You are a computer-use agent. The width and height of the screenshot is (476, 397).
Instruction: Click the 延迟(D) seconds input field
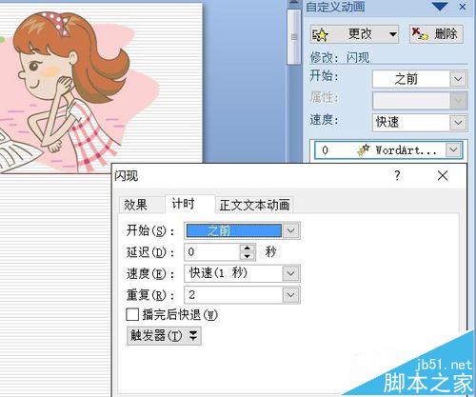tap(212, 252)
